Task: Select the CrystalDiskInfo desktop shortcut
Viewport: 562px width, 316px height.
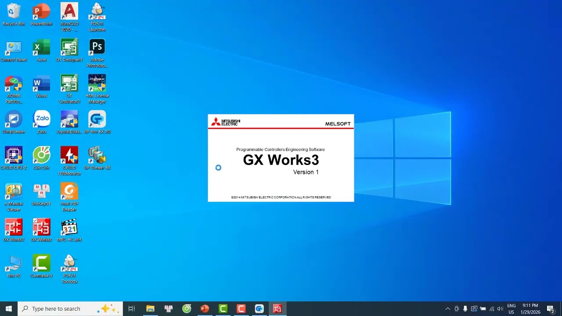Action: [x=69, y=122]
